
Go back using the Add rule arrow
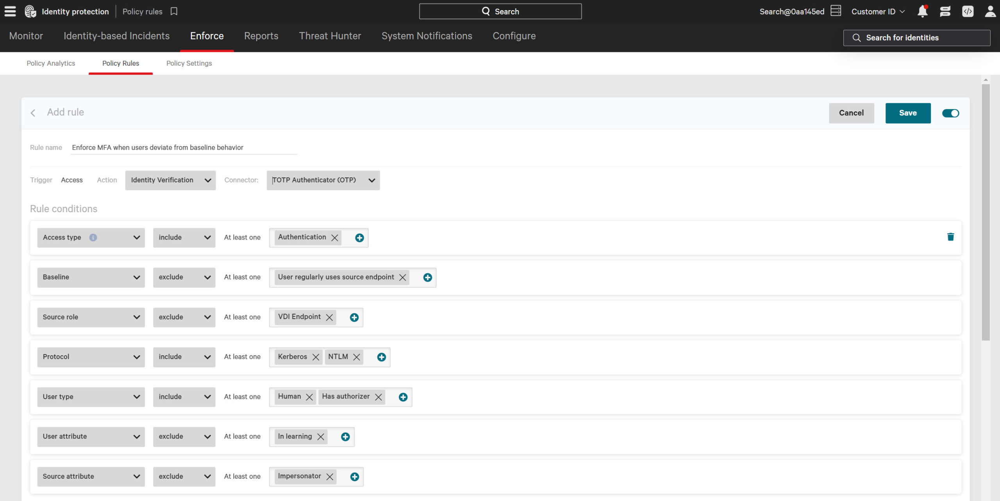(33, 113)
